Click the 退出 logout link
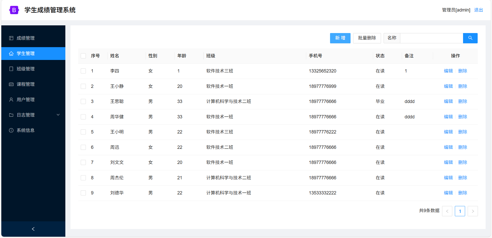Screen dimensions: 492x238 [x=478, y=10]
